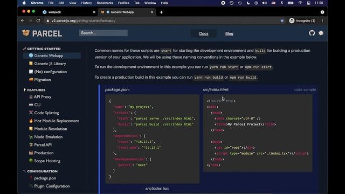
Task: Open the Window menu
Action: click(150, 3)
